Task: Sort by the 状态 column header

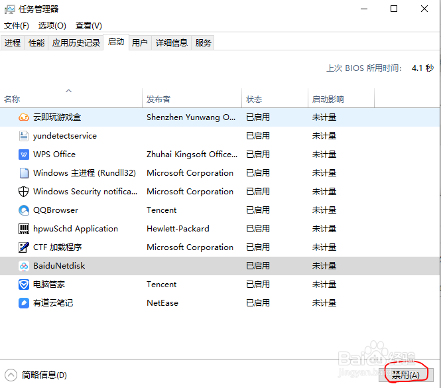Action: click(275, 98)
